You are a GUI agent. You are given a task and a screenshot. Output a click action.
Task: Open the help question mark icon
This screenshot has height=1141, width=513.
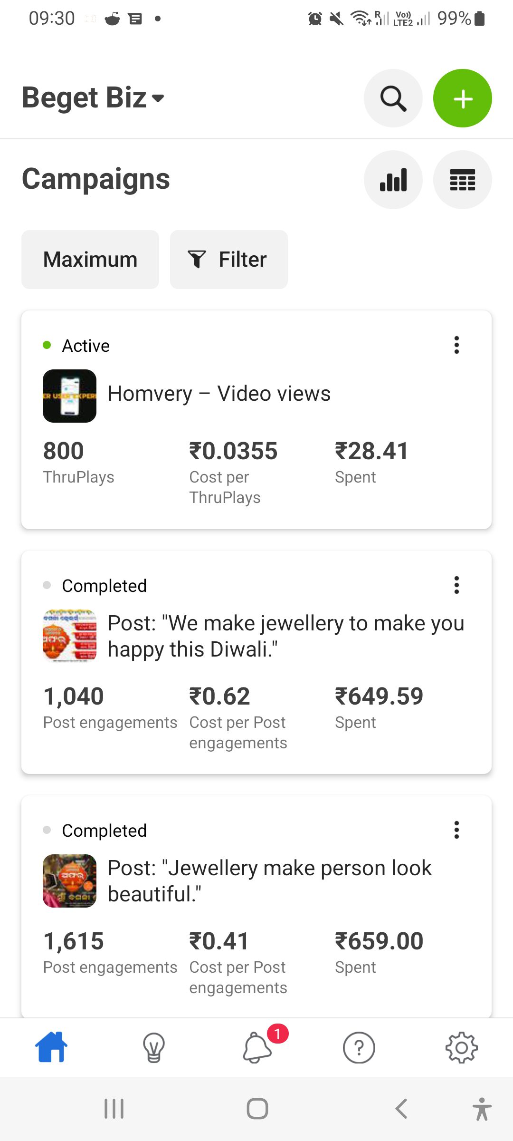pos(359,1047)
